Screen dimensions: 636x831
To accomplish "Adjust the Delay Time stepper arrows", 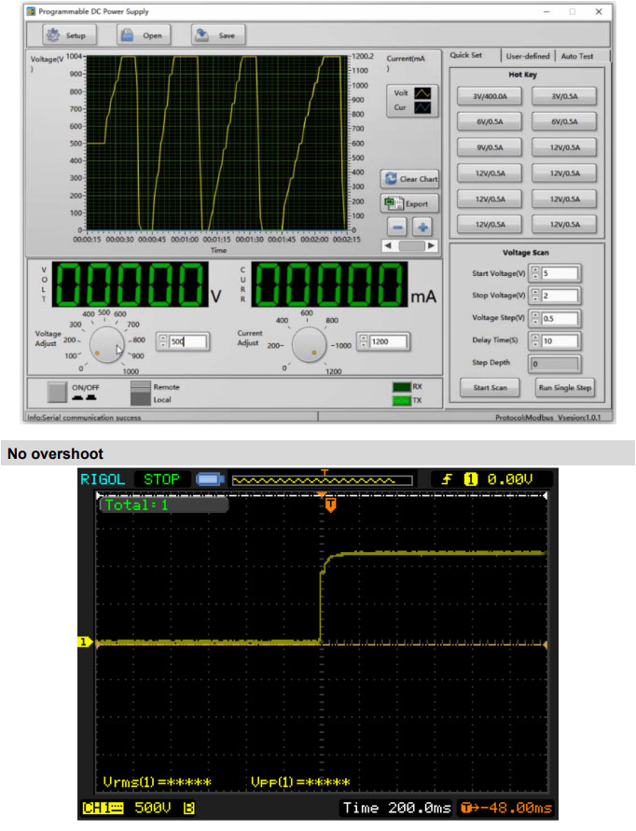I will tap(535, 340).
